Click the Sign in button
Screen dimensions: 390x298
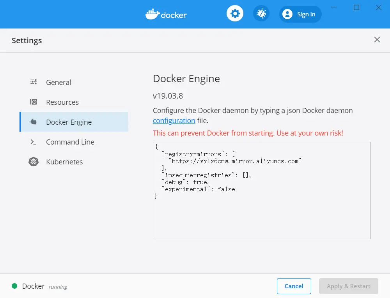click(300, 14)
